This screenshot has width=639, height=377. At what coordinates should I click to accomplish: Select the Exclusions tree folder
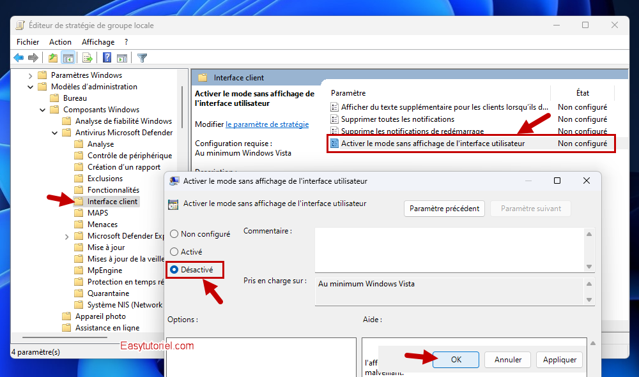tap(105, 179)
